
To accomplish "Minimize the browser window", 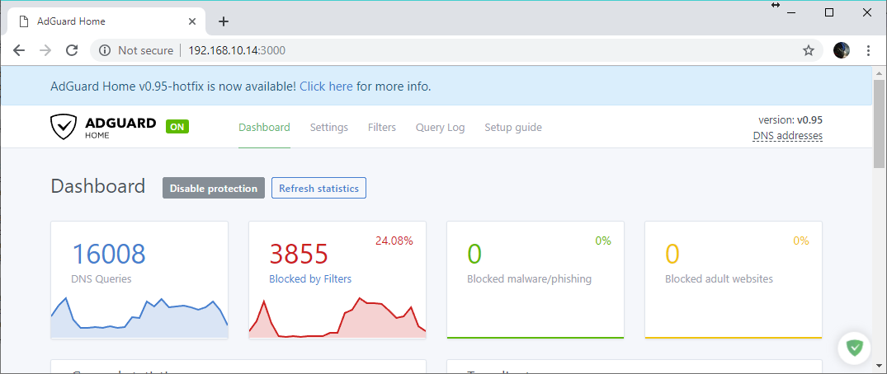I will tap(790, 12).
